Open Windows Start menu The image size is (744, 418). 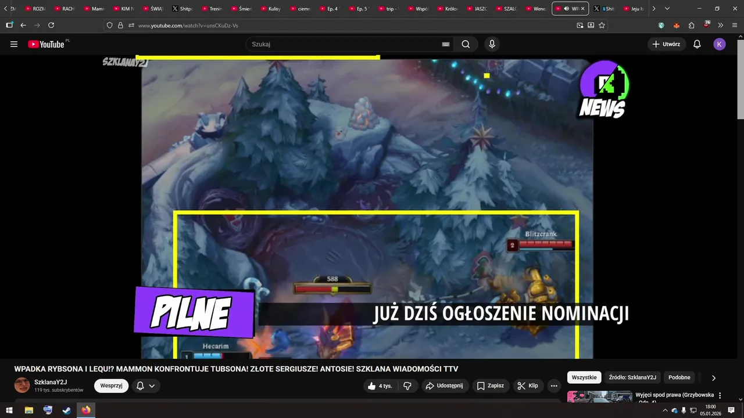pyautogui.click(x=9, y=410)
